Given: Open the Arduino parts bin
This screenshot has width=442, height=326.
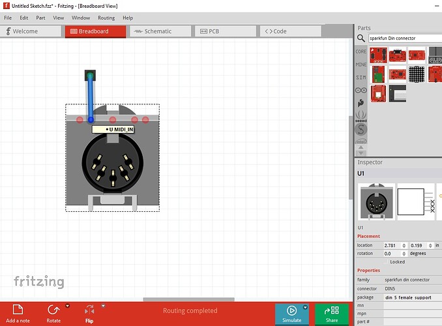Looking at the screenshot, I should coord(361,90).
